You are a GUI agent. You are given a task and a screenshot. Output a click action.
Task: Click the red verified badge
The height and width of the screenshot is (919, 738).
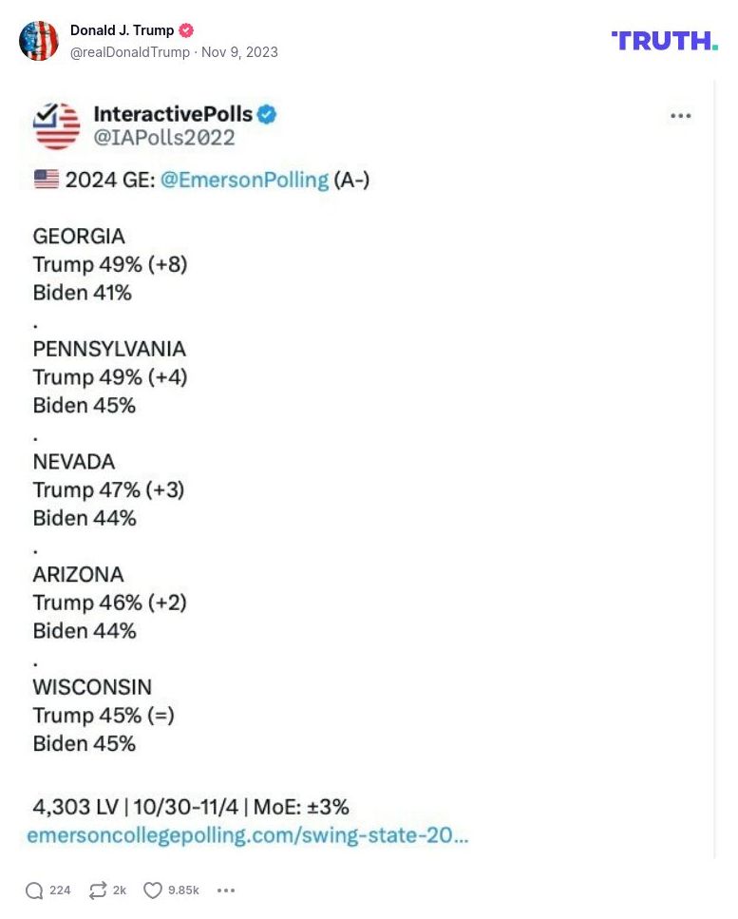[x=186, y=30]
